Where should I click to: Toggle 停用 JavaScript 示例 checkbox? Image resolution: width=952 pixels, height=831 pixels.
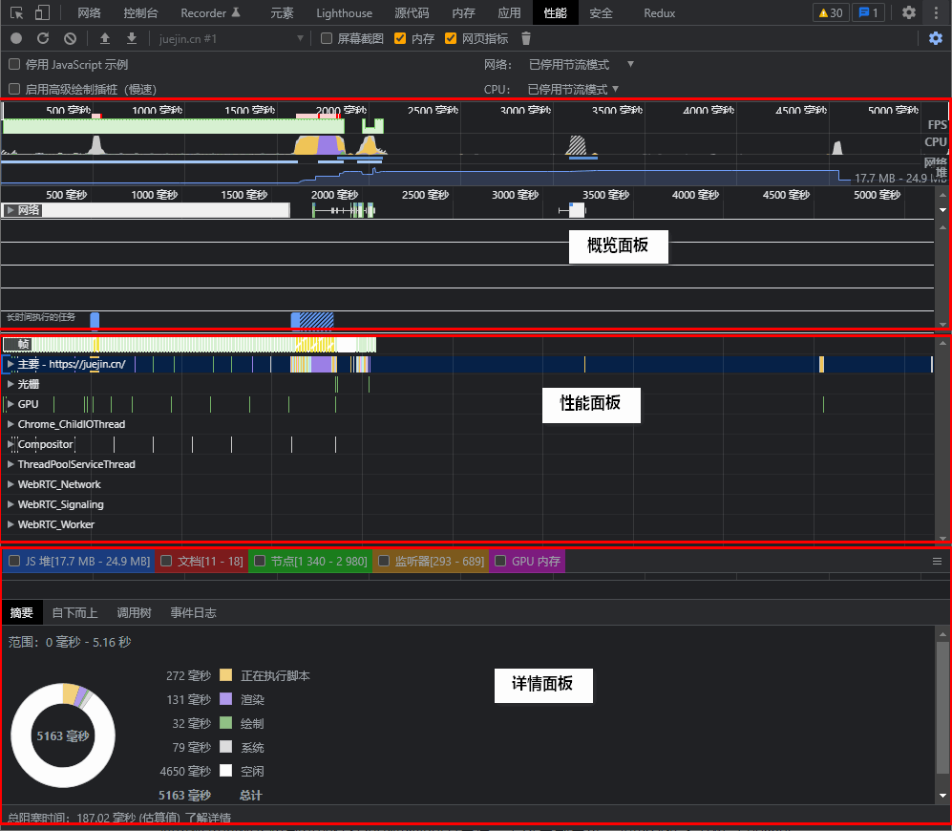[x=14, y=64]
